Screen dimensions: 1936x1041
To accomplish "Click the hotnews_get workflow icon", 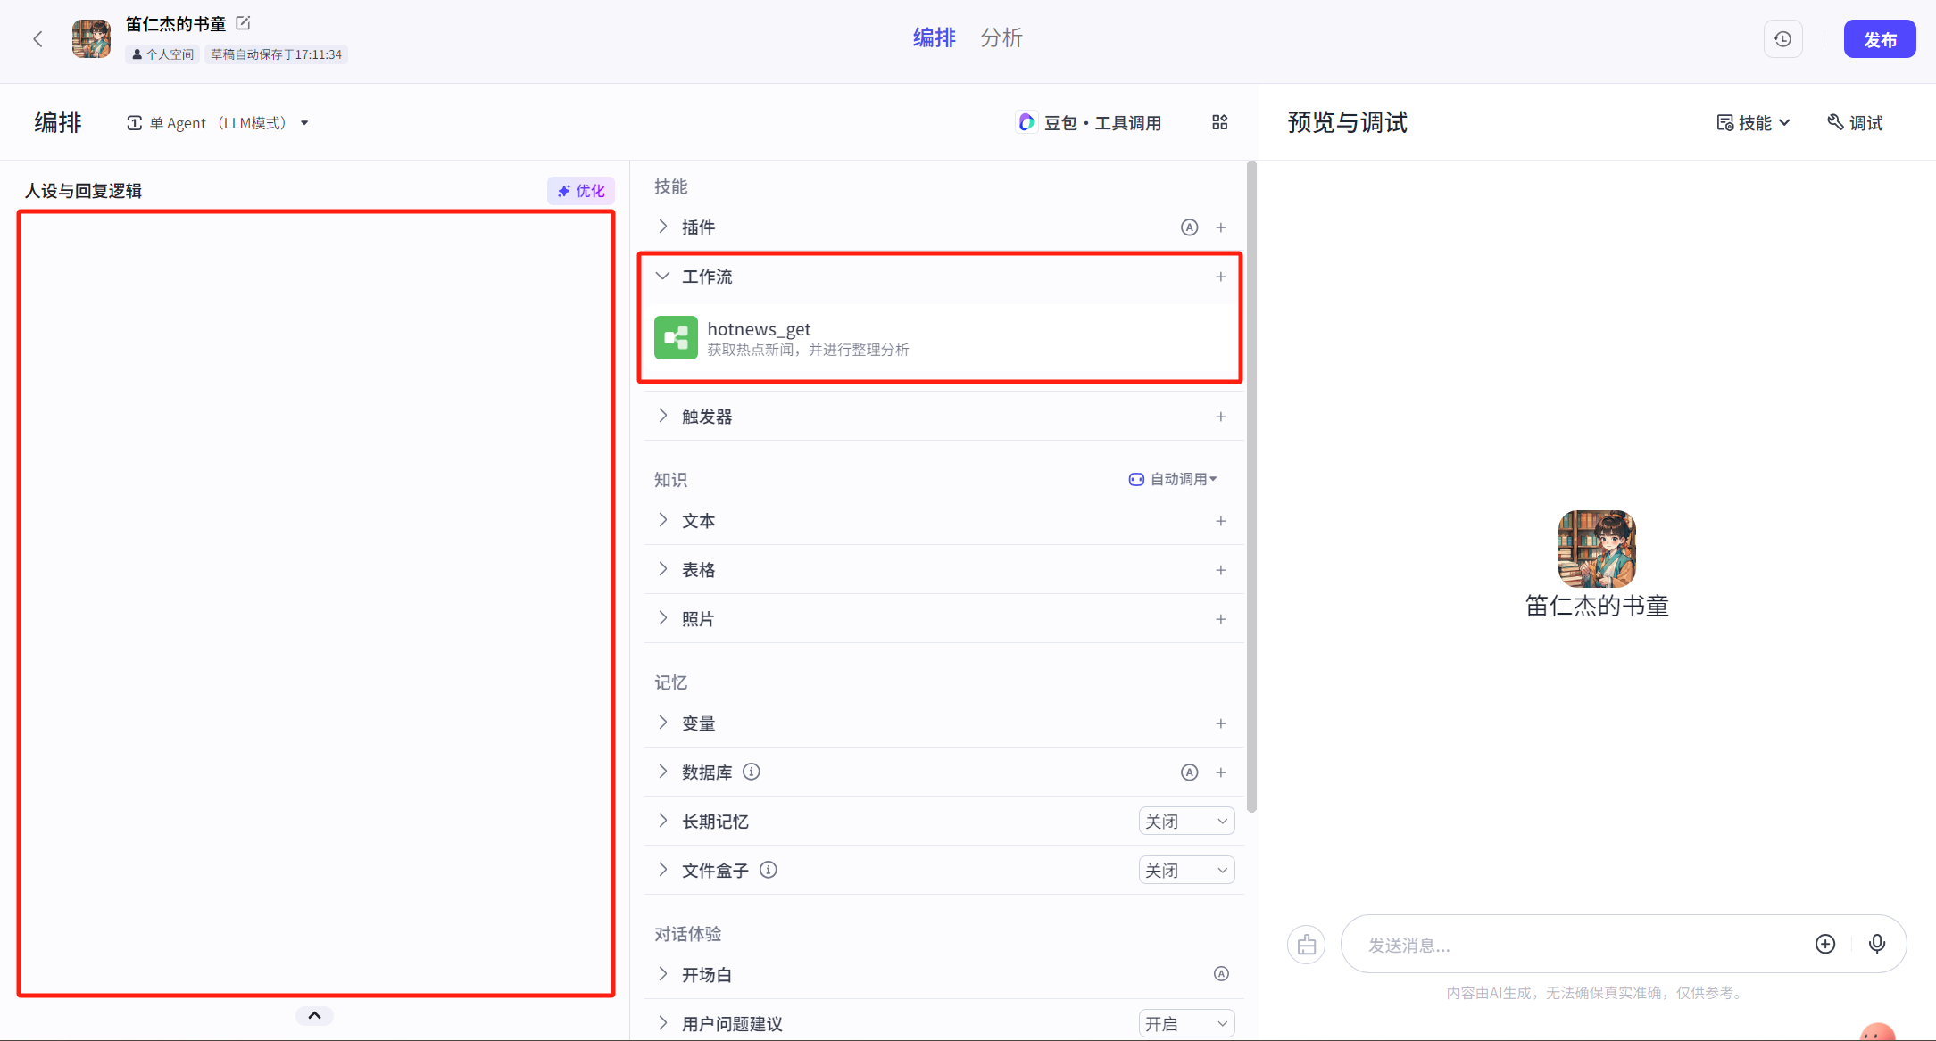I will [x=676, y=338].
